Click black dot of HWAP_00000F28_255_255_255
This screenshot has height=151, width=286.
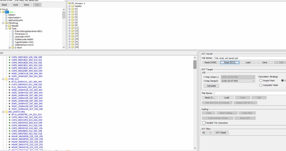pyautogui.click(x=9, y=137)
